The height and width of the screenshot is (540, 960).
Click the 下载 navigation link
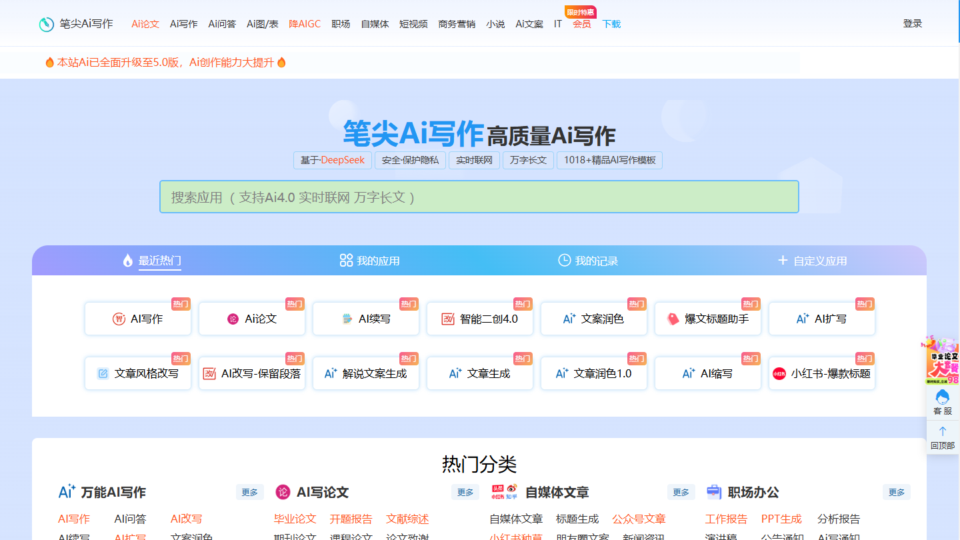(611, 24)
